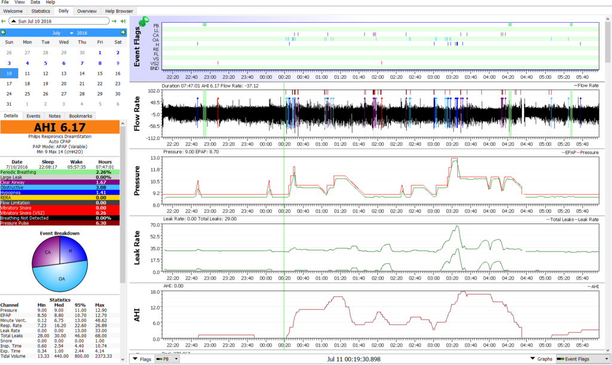Click the Obstructive row in event summary
The width and height of the screenshot is (612, 365).
tap(60, 188)
